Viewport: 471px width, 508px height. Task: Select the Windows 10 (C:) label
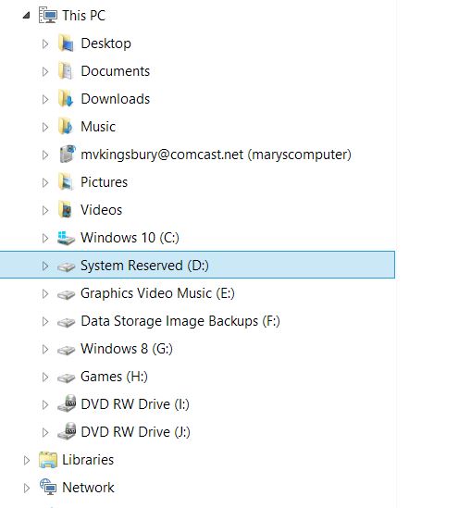point(130,238)
